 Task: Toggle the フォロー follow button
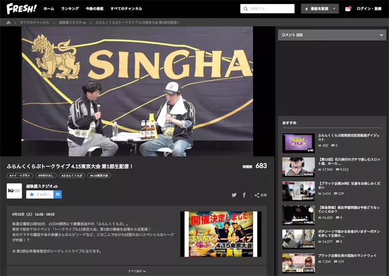click(x=40, y=194)
